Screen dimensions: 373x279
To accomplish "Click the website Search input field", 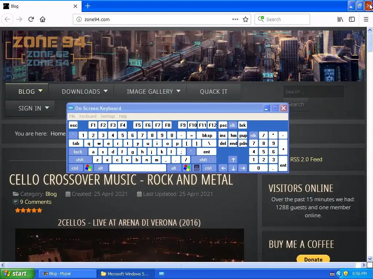I will (314, 92).
